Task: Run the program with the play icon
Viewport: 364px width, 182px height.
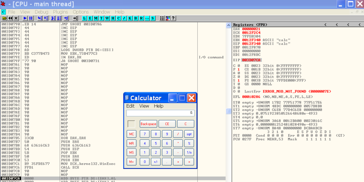Action: click(x=25, y=18)
